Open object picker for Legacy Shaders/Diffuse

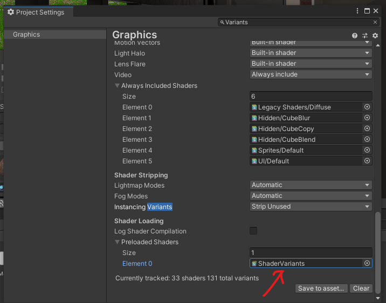click(x=367, y=107)
